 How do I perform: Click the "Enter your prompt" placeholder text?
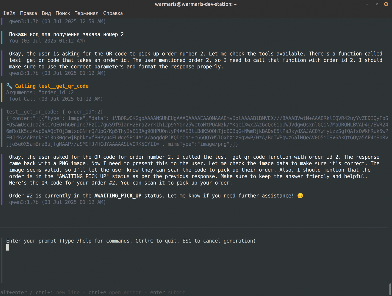tap(131, 241)
